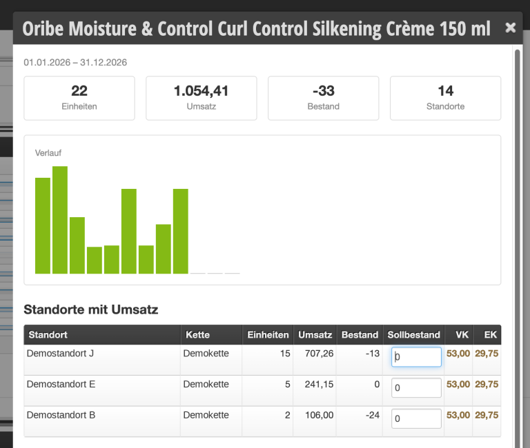Click 'Demostandort E' row name

[61, 384]
